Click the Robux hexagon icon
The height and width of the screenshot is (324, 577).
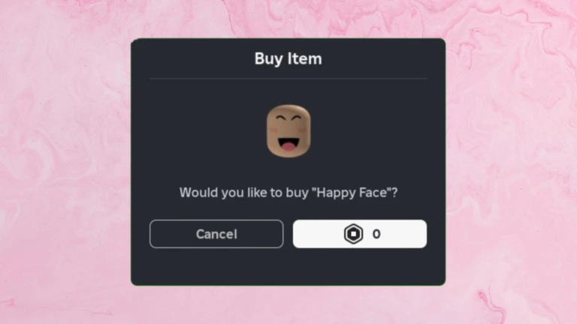click(353, 234)
